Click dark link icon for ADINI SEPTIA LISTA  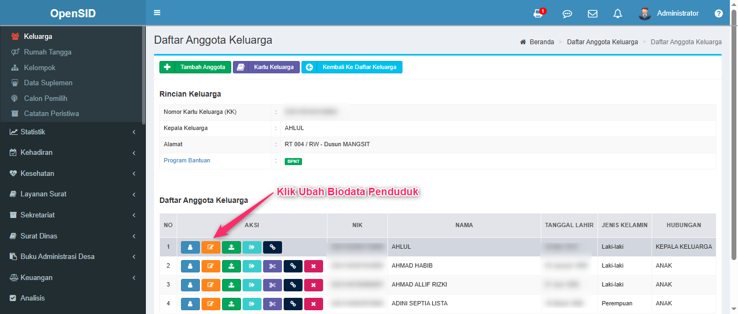point(293,304)
